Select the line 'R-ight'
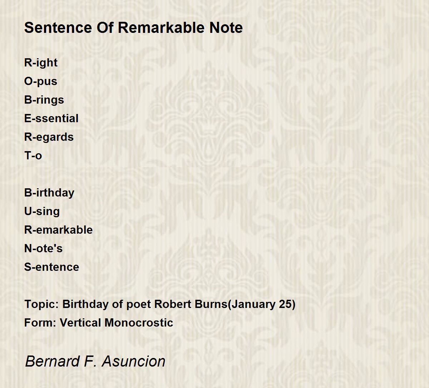This screenshot has width=429, height=388. click(x=41, y=63)
